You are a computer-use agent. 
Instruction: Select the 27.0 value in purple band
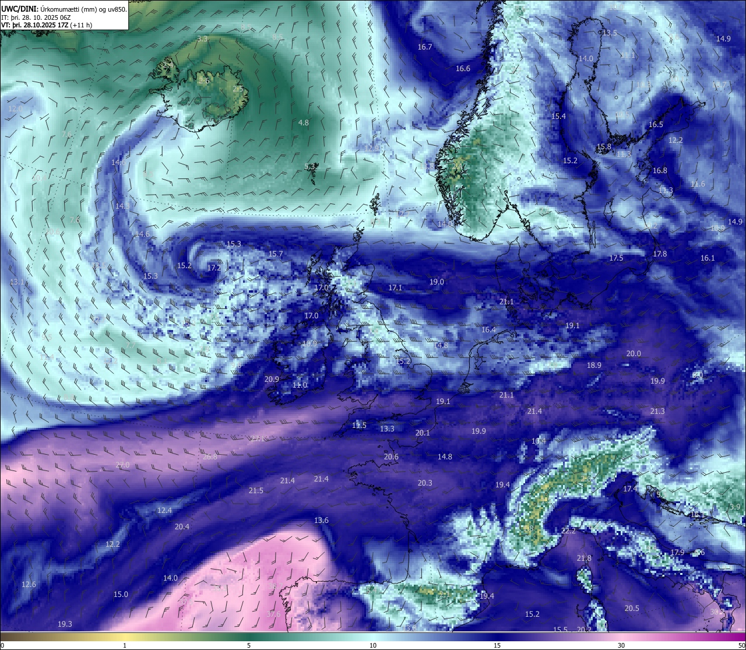click(122, 465)
